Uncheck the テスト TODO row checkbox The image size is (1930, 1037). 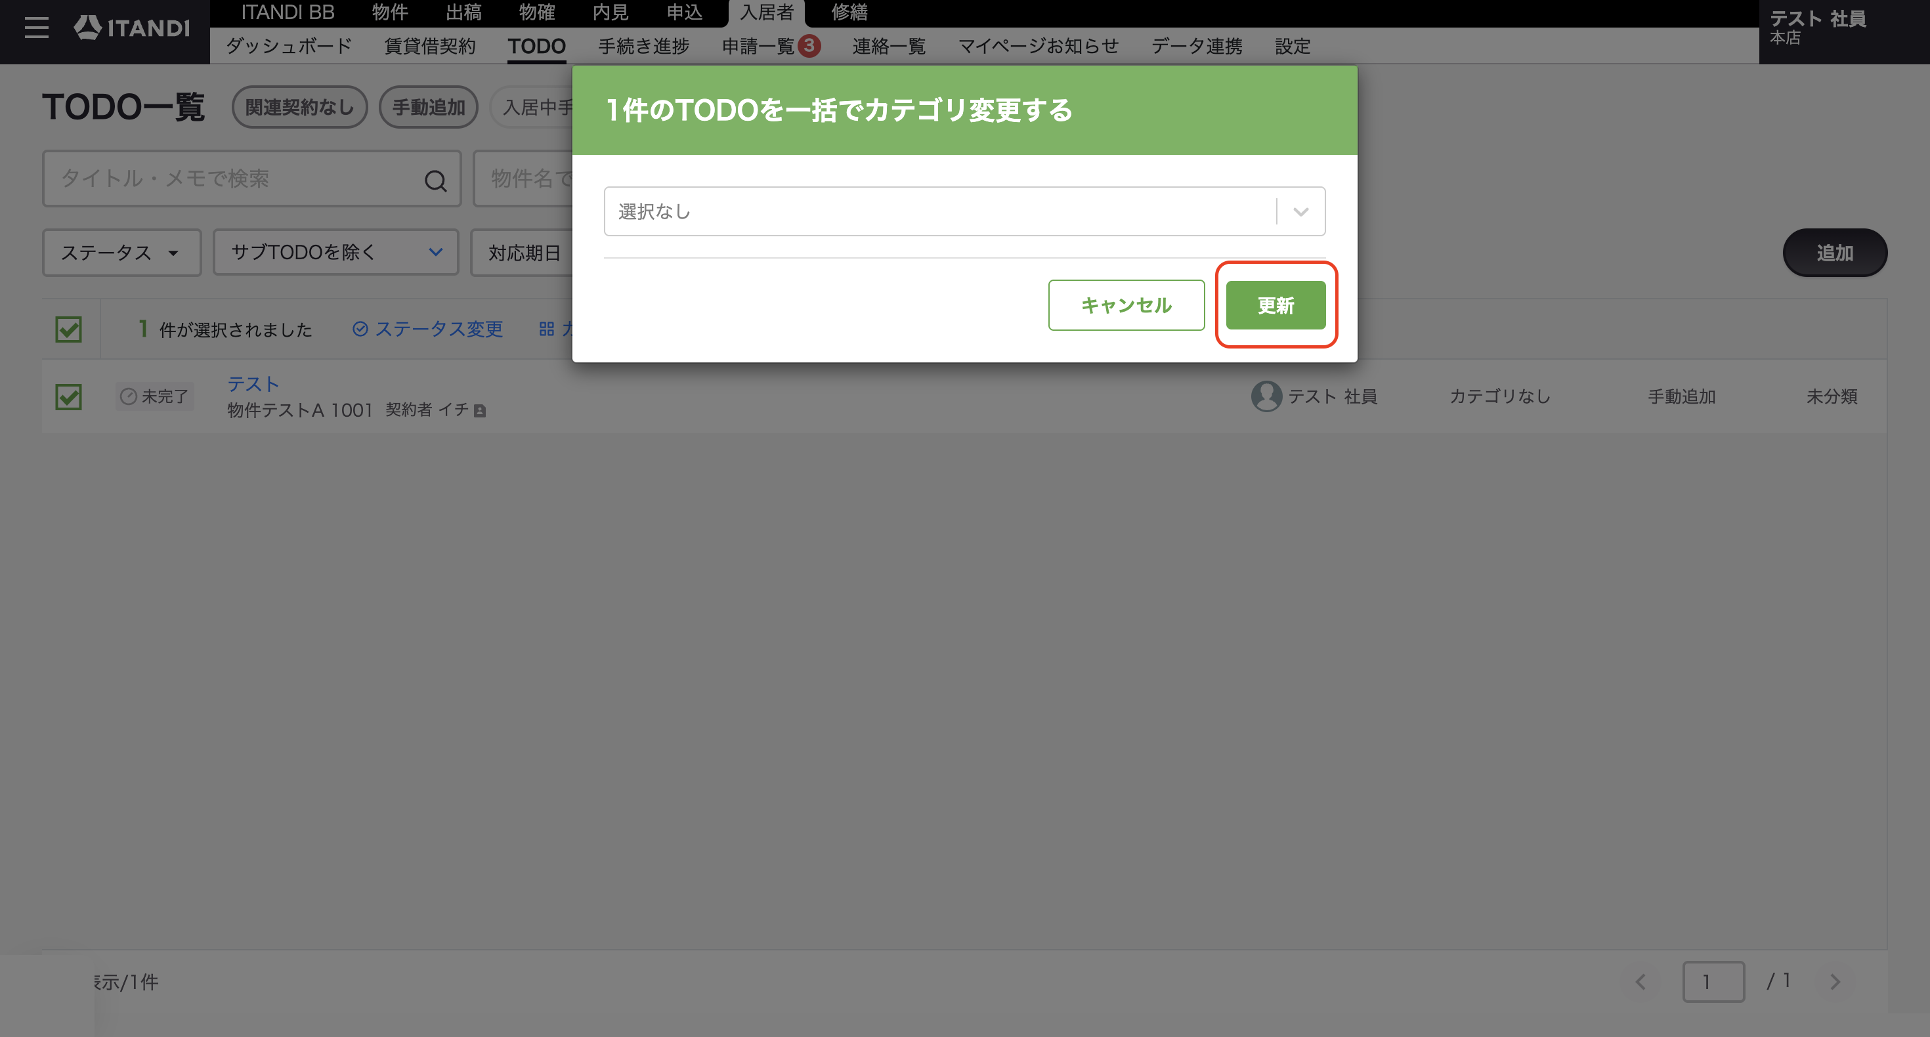(x=69, y=396)
